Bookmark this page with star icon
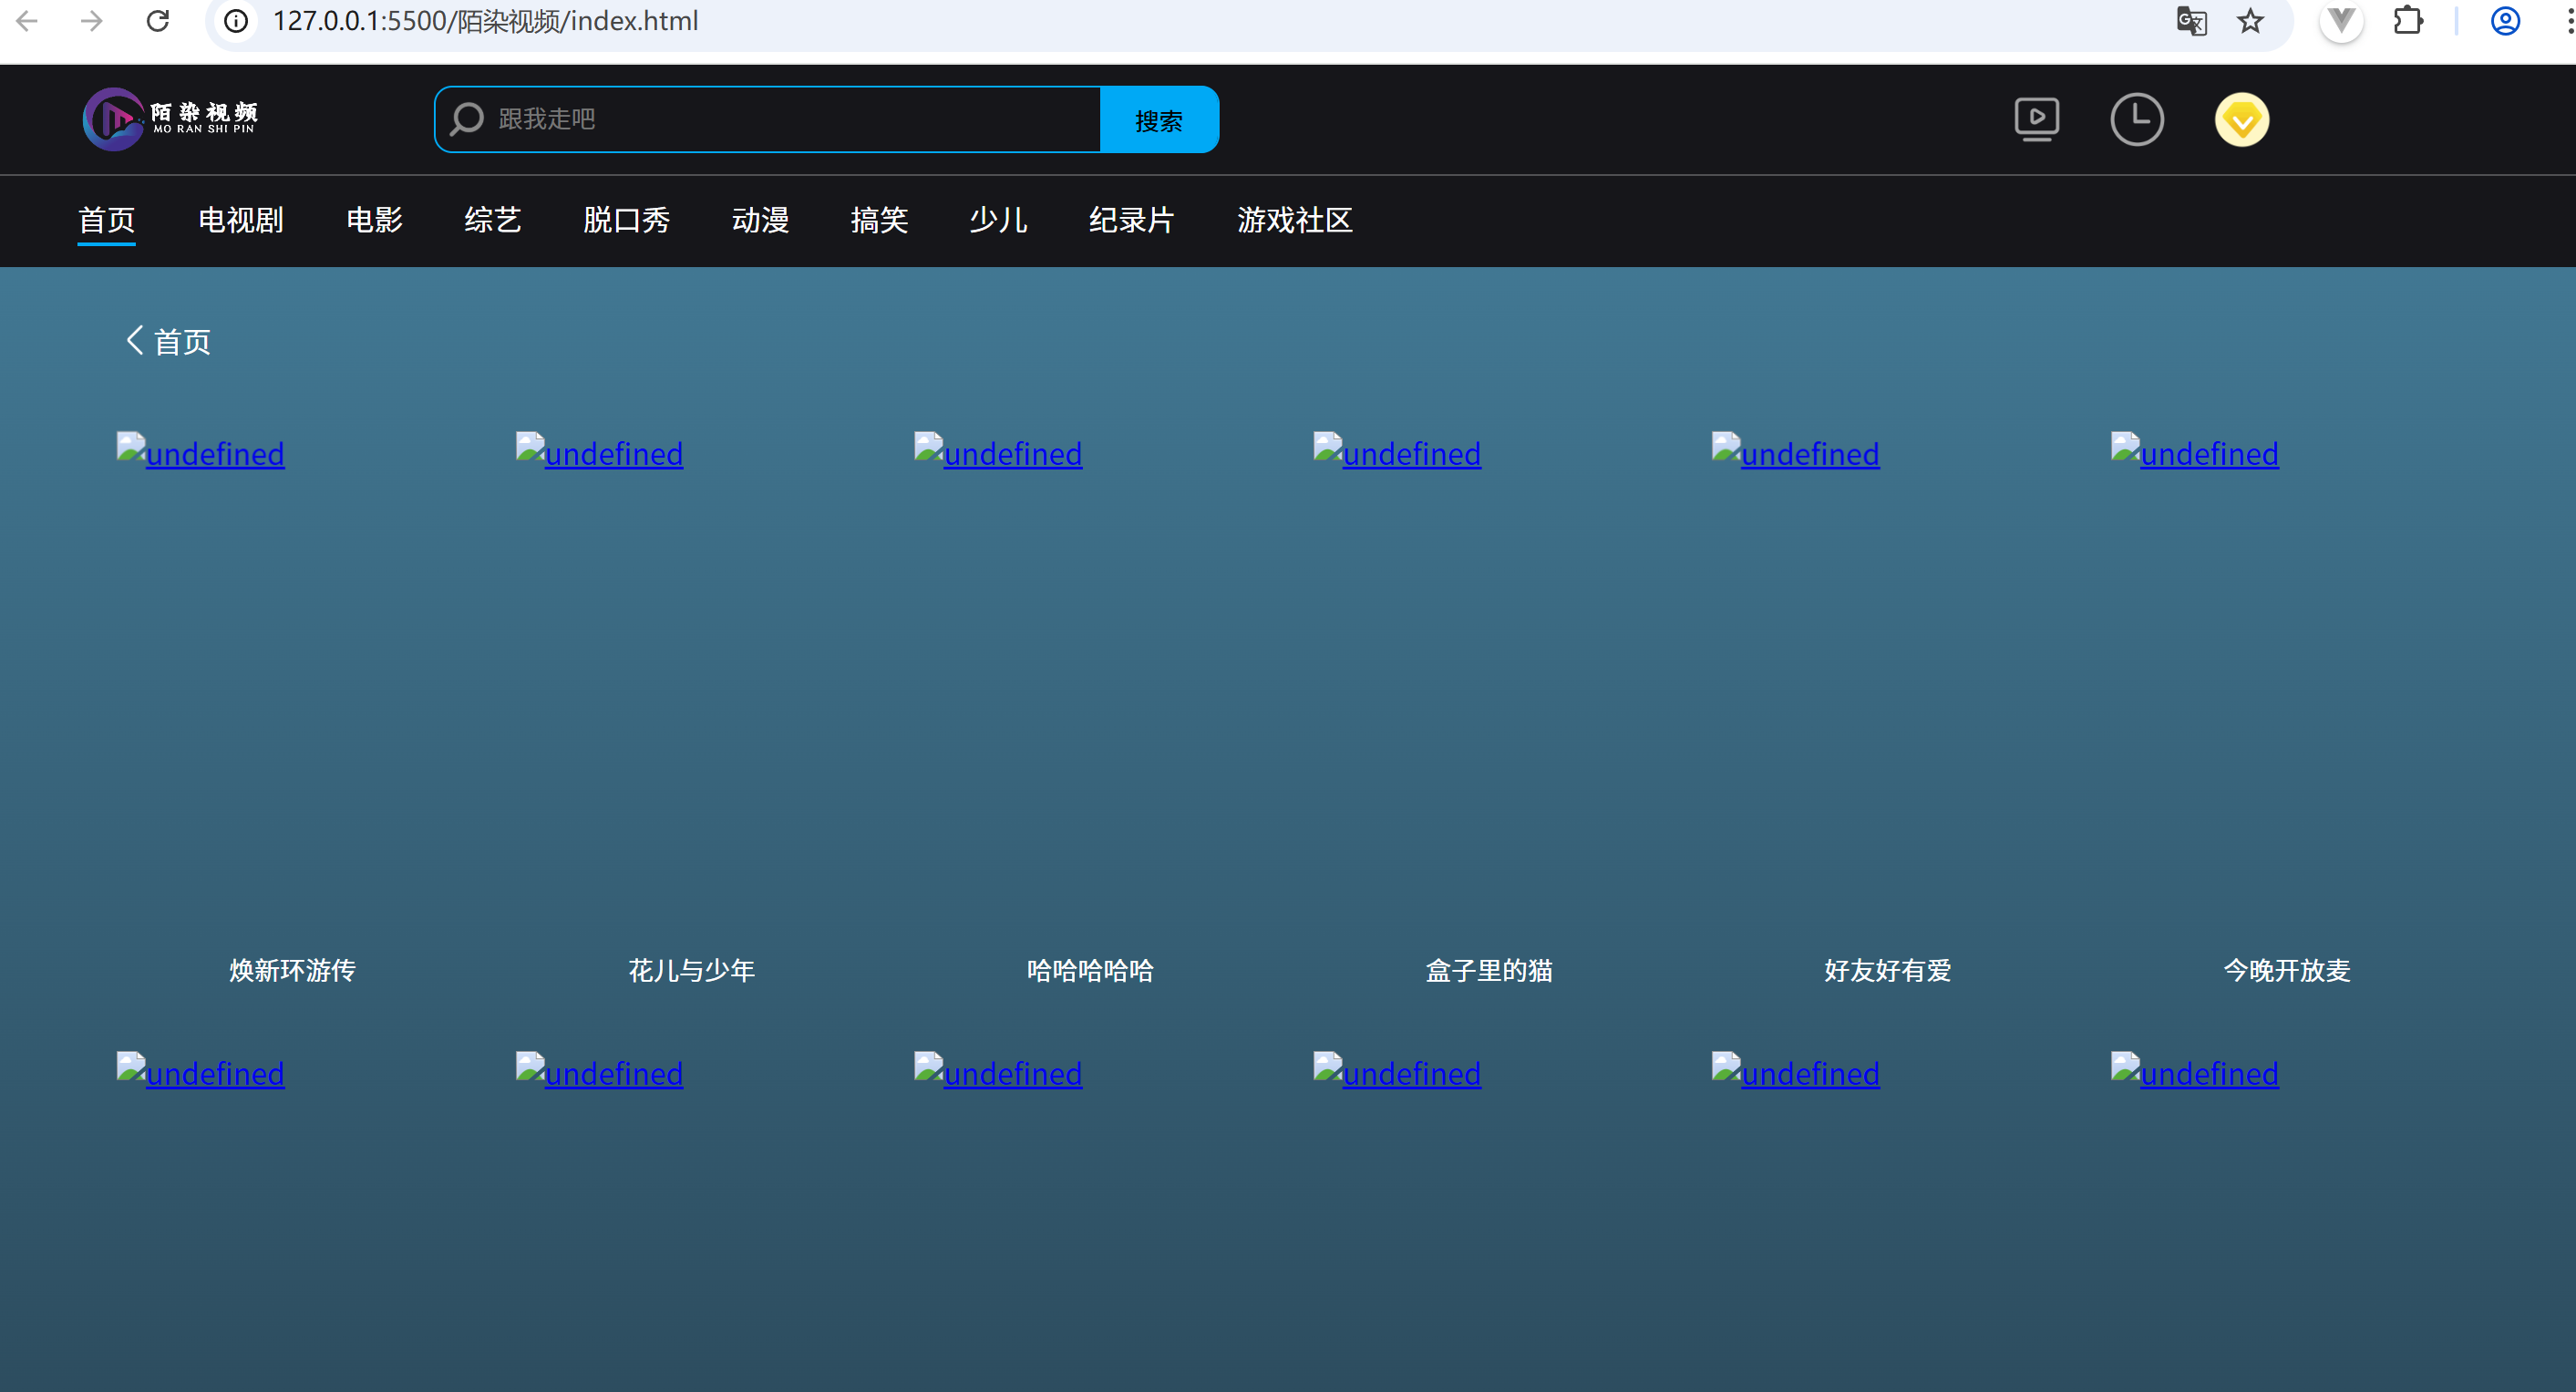The height and width of the screenshot is (1392, 2576). click(x=2250, y=21)
